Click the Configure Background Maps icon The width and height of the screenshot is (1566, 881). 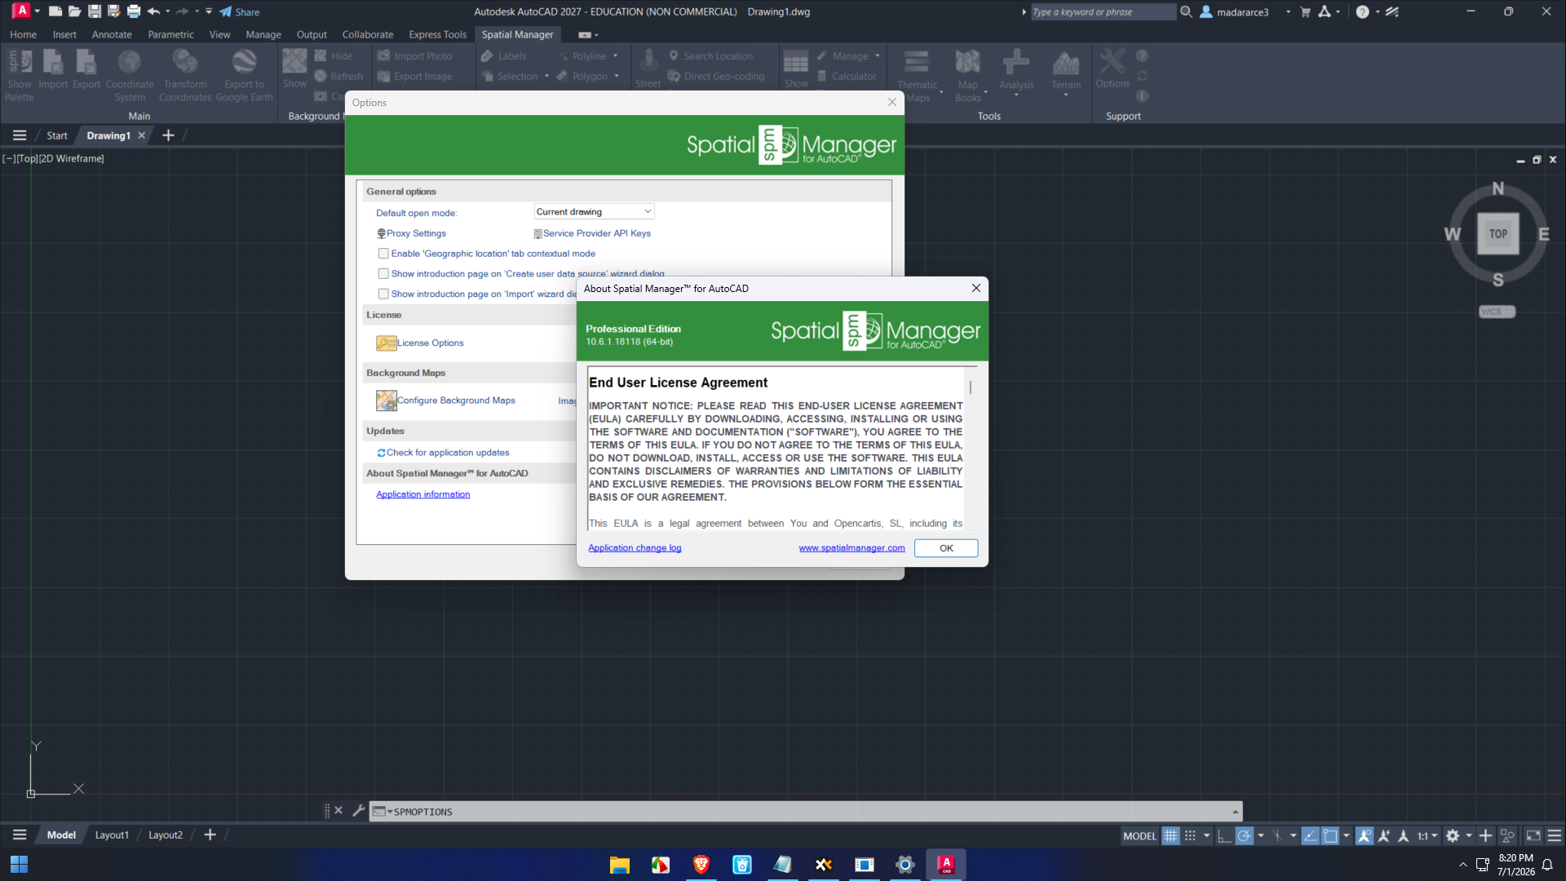pos(386,401)
